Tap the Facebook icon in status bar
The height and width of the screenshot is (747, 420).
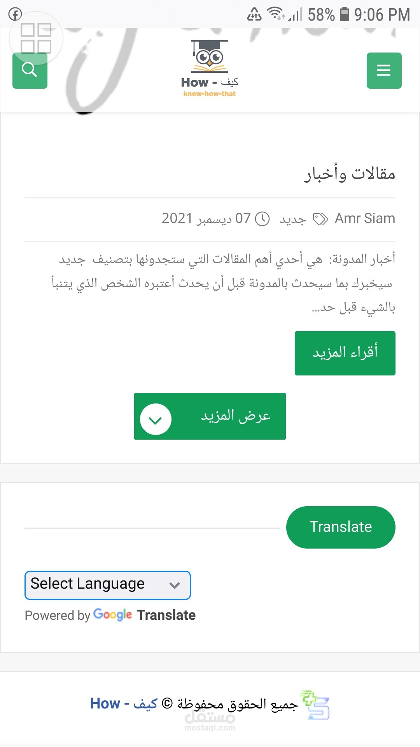15,14
